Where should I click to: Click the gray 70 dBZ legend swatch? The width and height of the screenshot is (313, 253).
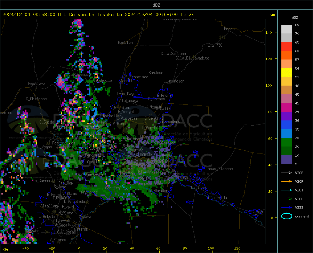(x=287, y=38)
